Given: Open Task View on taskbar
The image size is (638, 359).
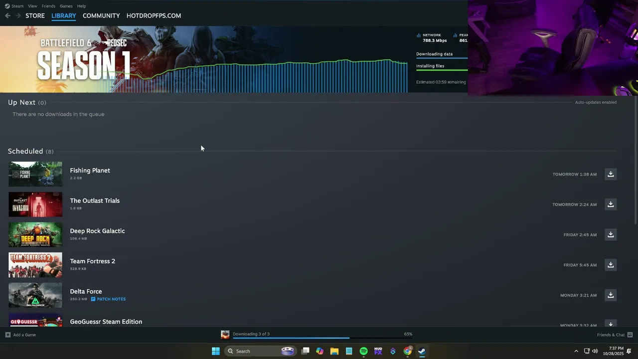Looking at the screenshot, I should click(x=306, y=351).
